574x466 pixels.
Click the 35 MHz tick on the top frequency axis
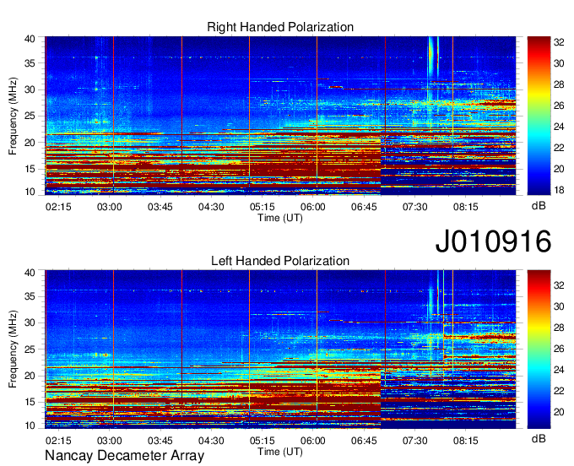click(30, 63)
